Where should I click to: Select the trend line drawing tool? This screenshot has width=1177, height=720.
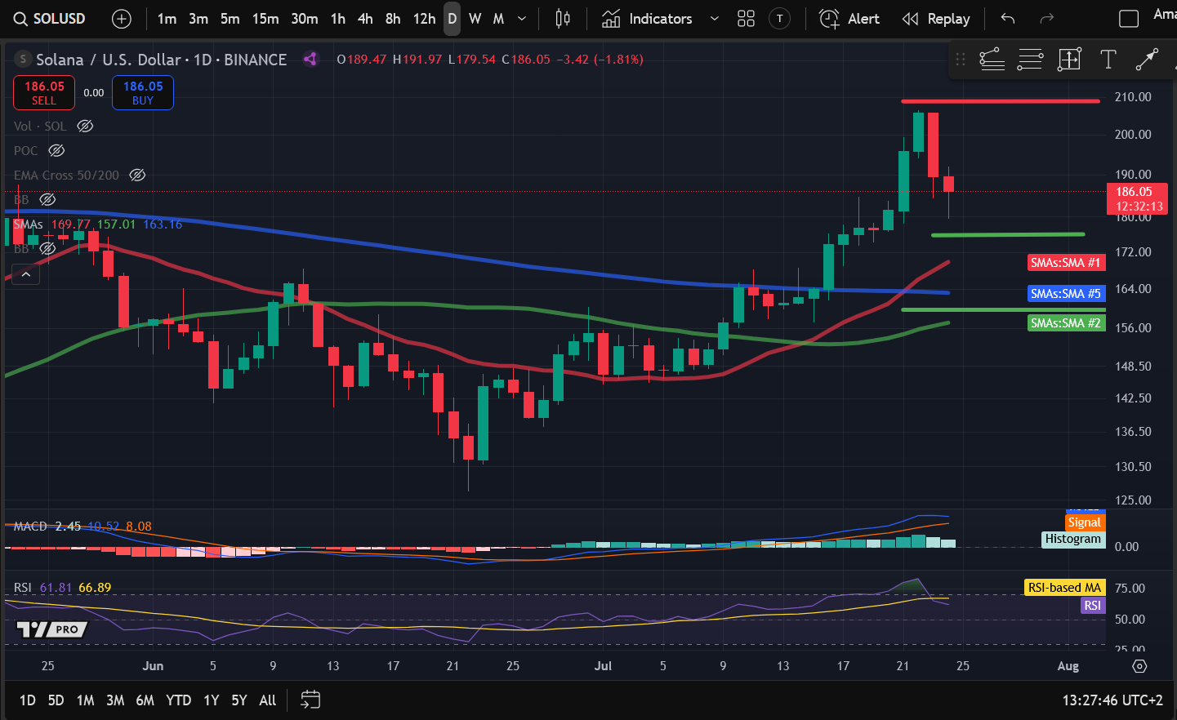992,59
